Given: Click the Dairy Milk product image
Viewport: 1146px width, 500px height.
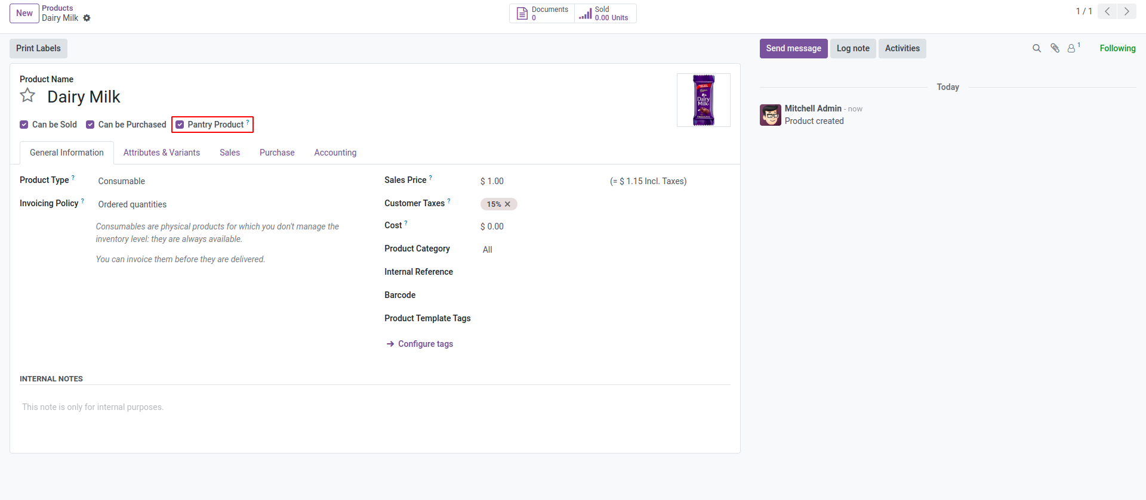Looking at the screenshot, I should pyautogui.click(x=704, y=100).
